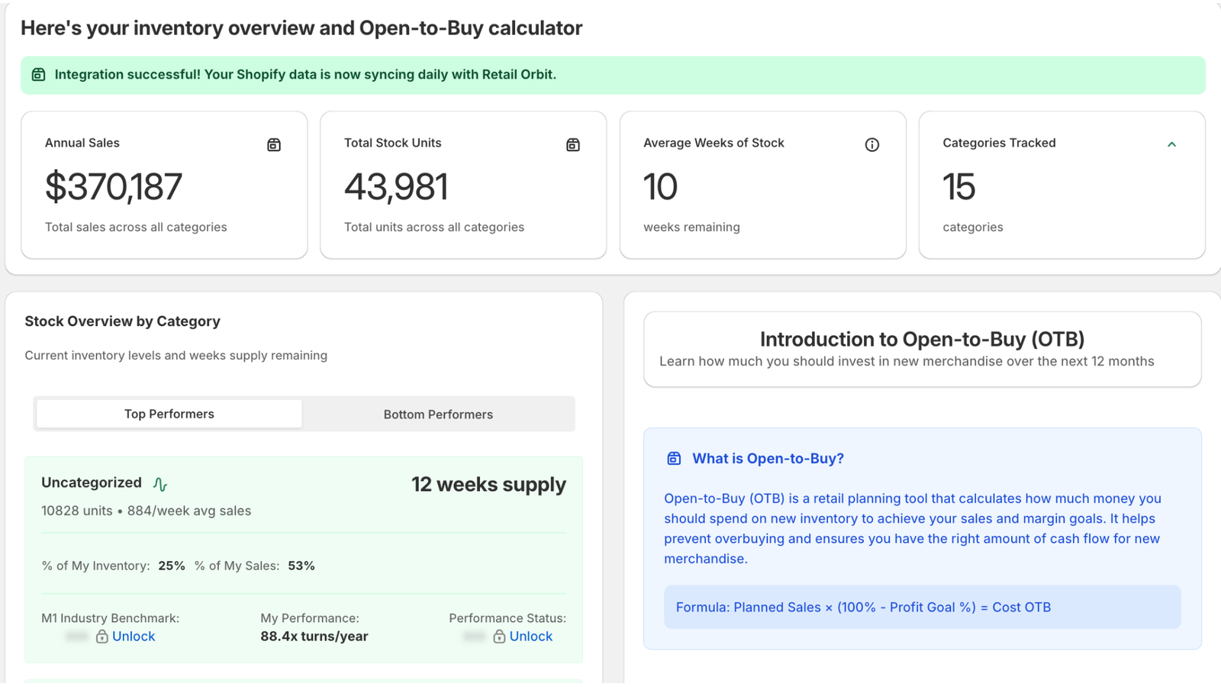This screenshot has width=1221, height=687.
Task: Click Unlock link for Performance Status
Action: pos(530,637)
